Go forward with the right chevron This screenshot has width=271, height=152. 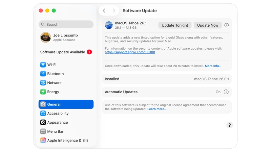pos(114,10)
